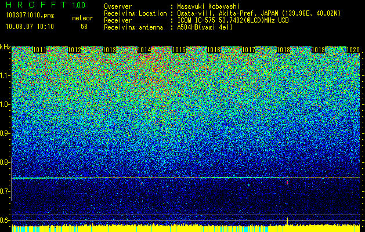Click observer name Masayuki Kobayashi

point(208,7)
